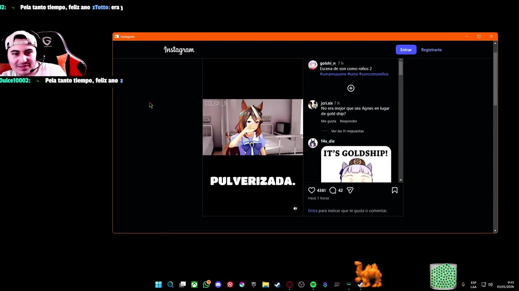Share the post with the paper plane icon
519x291 pixels.
pyautogui.click(x=350, y=190)
